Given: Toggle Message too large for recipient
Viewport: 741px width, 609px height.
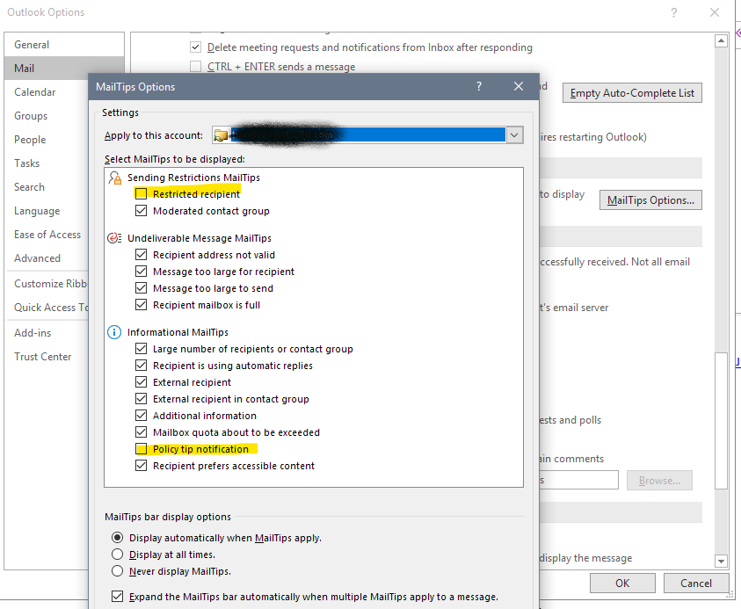Looking at the screenshot, I should [141, 272].
